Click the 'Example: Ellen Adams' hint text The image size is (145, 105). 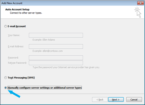point(44,40)
